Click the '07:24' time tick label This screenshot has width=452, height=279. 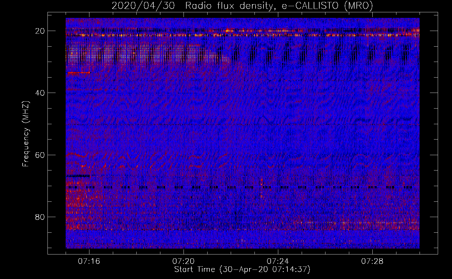[278, 261]
